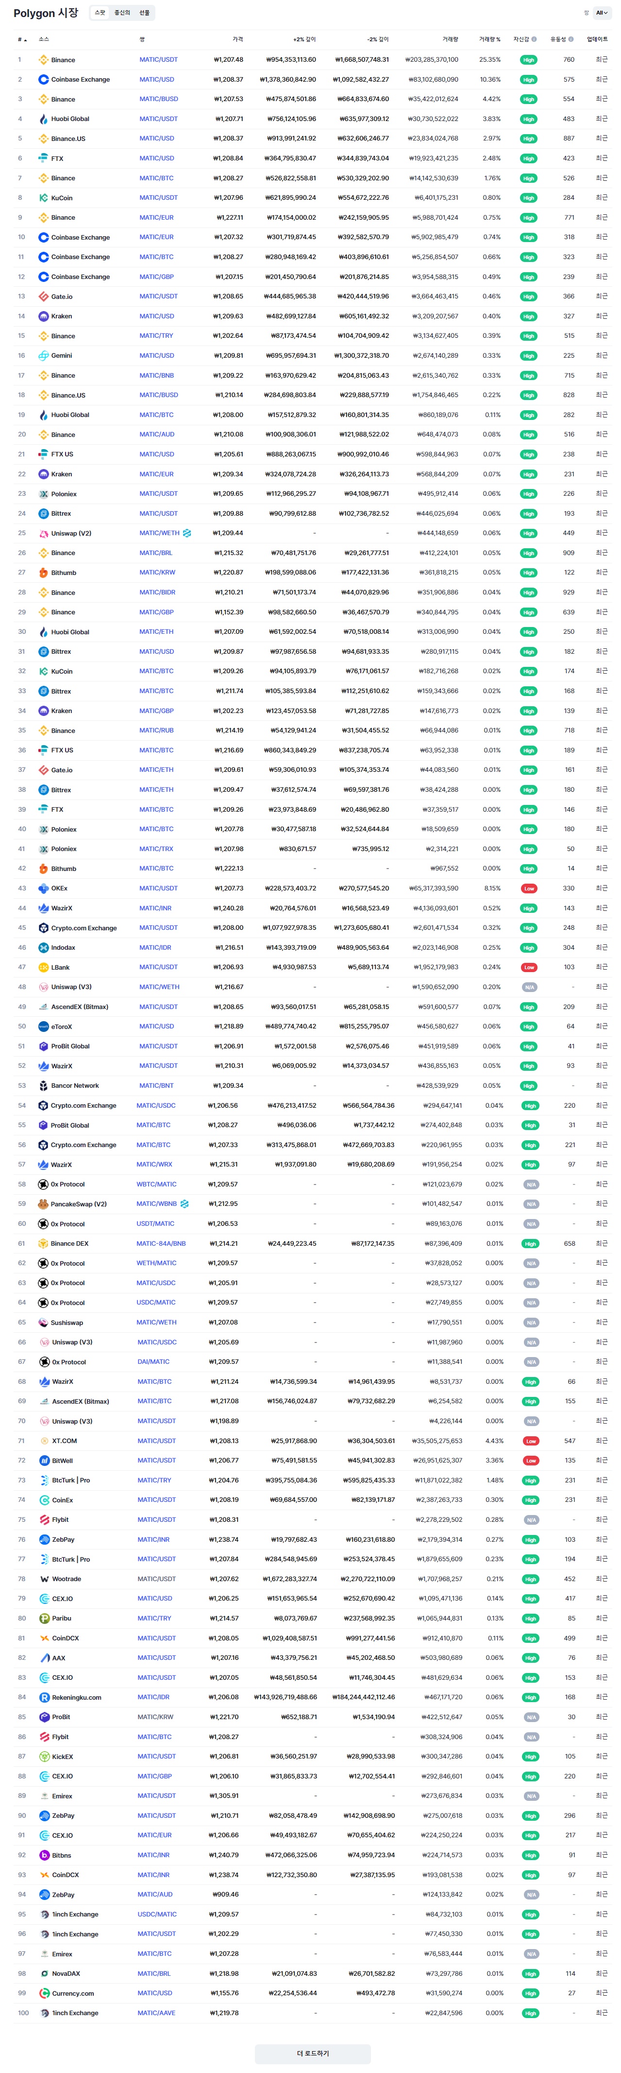Image resolution: width=621 pixels, height=2073 pixels.
Task: Click 25.35% volume percentage cell
Action: click(490, 60)
